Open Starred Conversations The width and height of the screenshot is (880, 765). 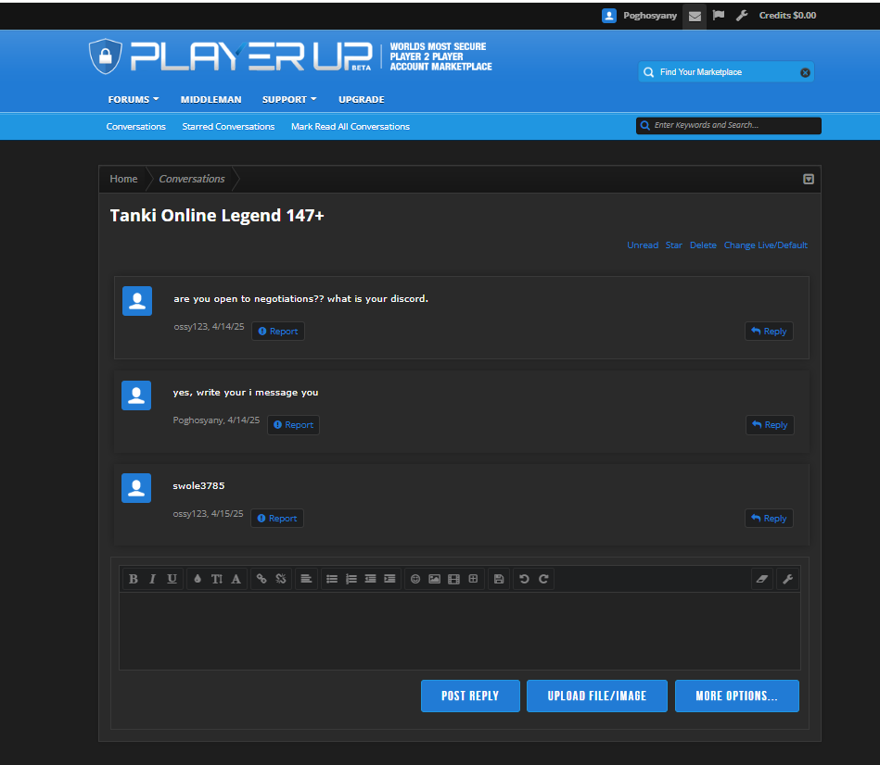pyautogui.click(x=228, y=127)
